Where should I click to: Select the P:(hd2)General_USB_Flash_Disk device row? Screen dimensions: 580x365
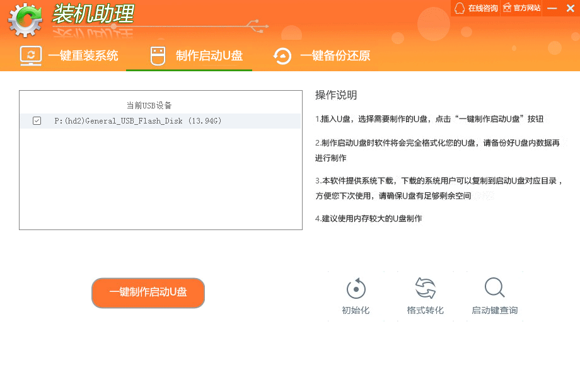(x=138, y=121)
